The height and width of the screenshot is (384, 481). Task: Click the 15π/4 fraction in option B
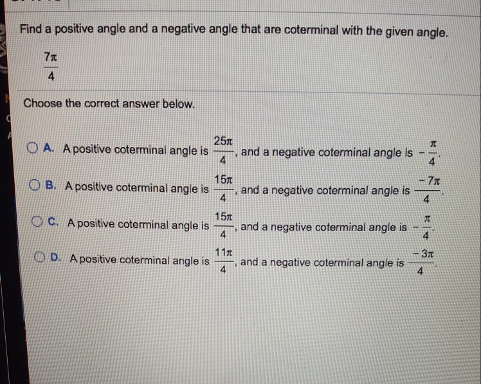[222, 187]
